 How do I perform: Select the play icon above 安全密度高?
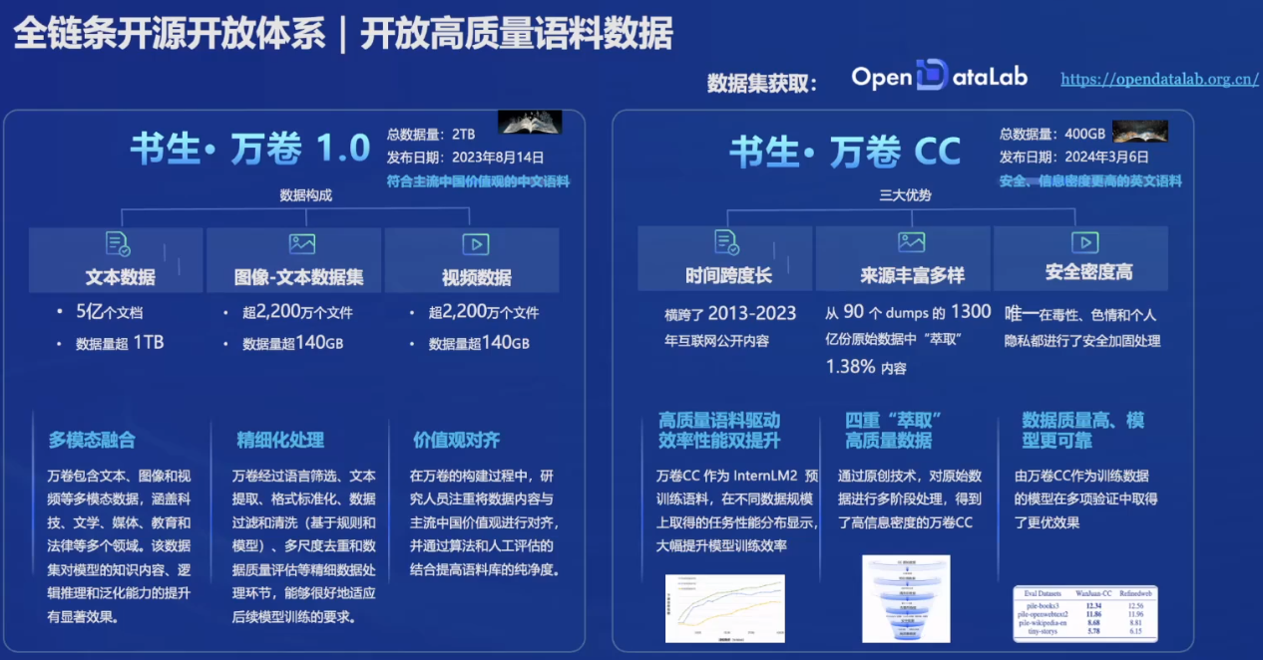tap(1084, 242)
